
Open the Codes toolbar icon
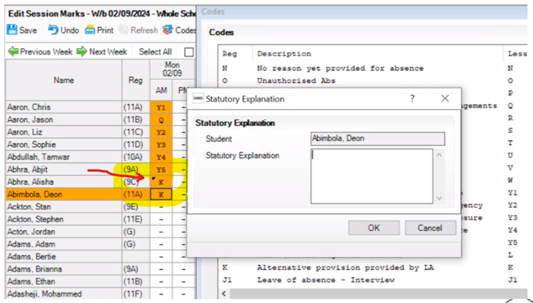(x=167, y=30)
